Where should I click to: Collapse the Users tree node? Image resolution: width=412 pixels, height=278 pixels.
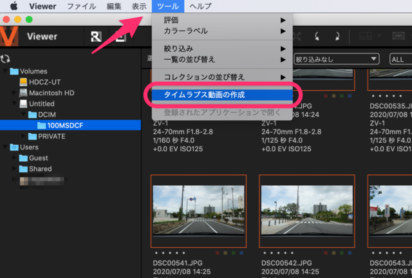5,147
